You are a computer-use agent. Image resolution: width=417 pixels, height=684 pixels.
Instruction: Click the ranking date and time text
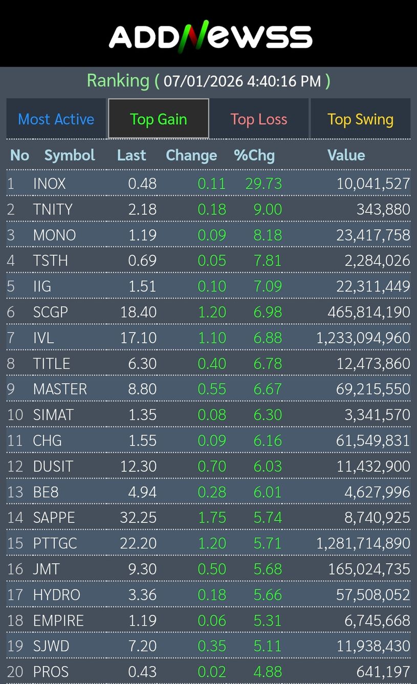pyautogui.click(x=243, y=81)
